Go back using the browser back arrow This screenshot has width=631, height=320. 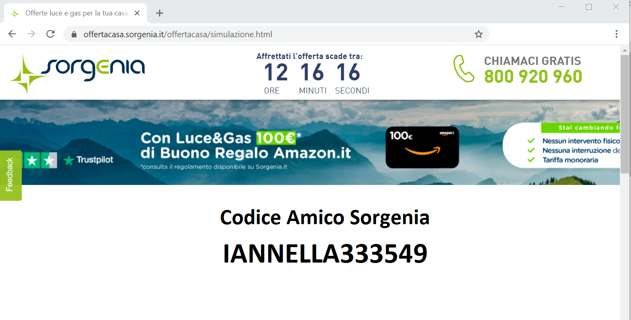12,34
